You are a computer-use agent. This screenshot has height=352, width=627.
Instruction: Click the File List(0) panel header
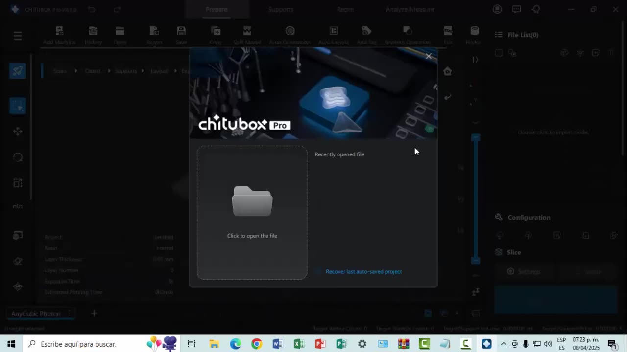pyautogui.click(x=523, y=35)
